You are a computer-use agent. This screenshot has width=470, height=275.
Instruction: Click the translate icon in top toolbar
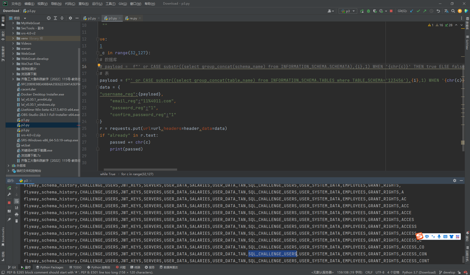coord(446,11)
